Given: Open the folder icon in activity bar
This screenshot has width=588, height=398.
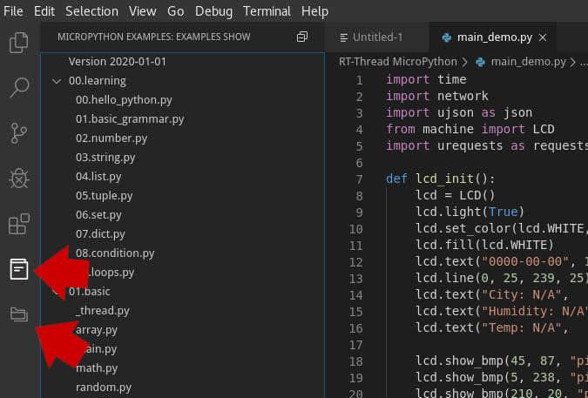Looking at the screenshot, I should pyautogui.click(x=18, y=314).
